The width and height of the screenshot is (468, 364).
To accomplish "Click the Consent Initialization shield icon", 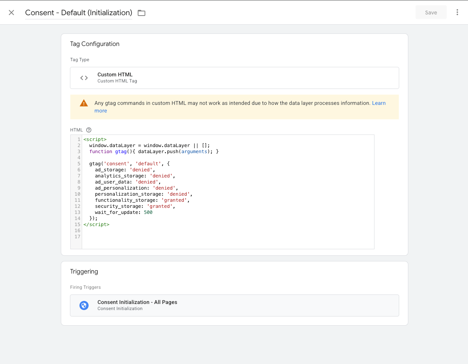I will tap(84, 305).
